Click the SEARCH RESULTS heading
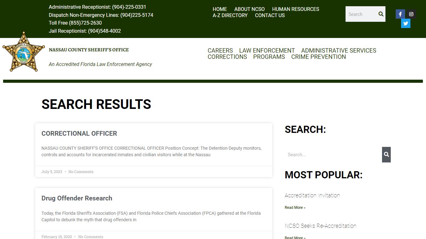This screenshot has height=239, width=426. pyautogui.click(x=96, y=104)
